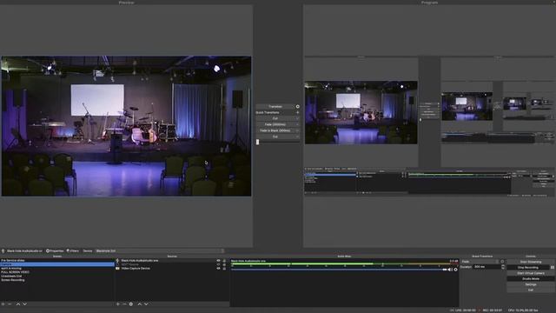The height and width of the screenshot is (313, 556).
Task: Pause recording with the pause icon
Action: 553,267
